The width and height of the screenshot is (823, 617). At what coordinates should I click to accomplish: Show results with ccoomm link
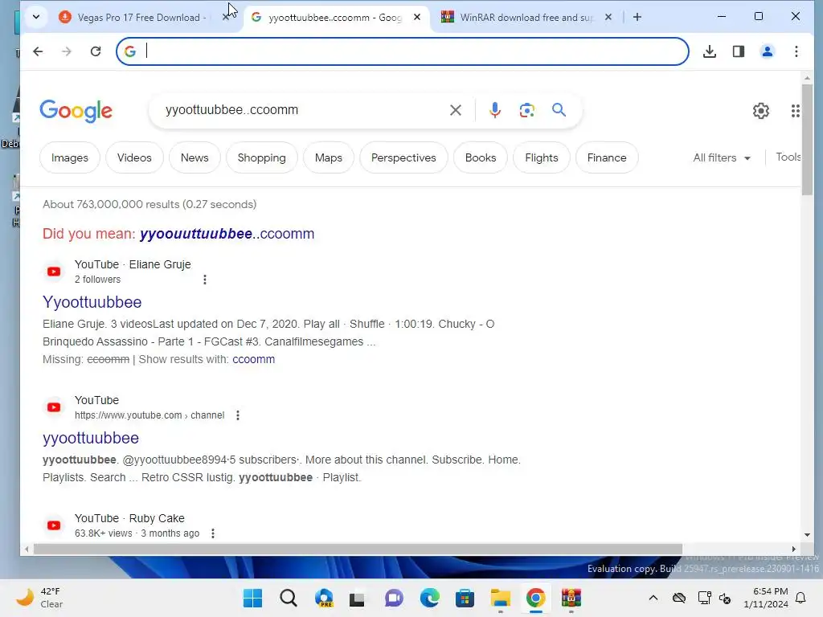coord(253,360)
